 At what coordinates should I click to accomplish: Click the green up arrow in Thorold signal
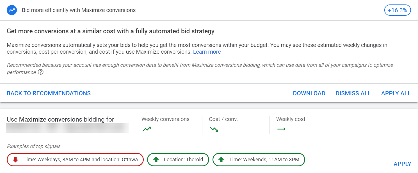[156, 160]
